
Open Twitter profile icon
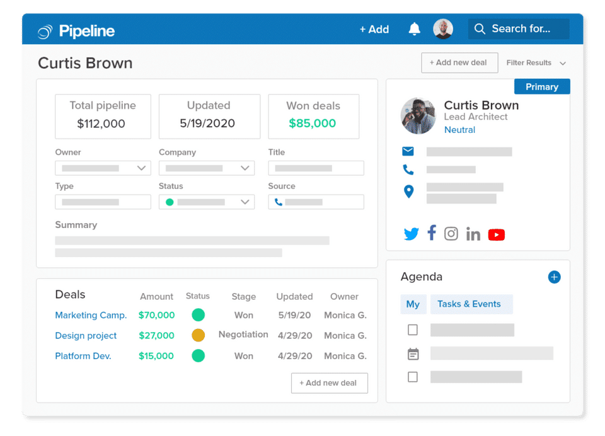411,234
